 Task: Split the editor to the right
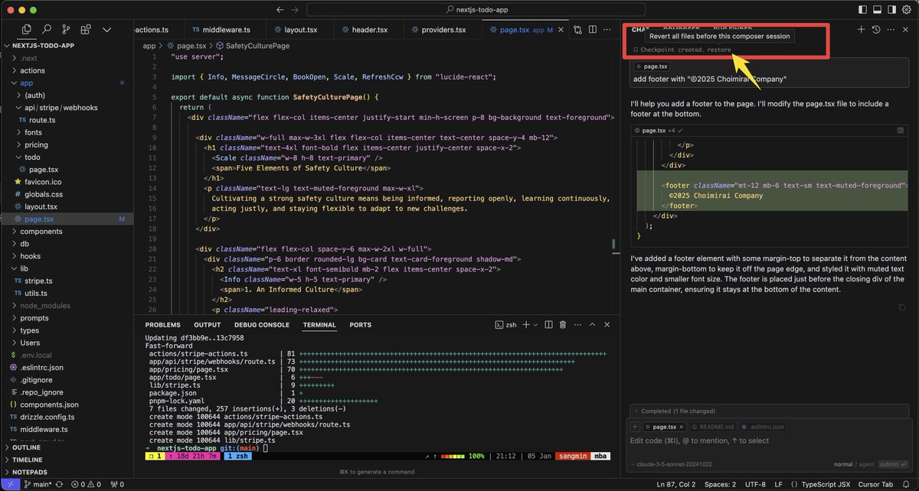[594, 30]
